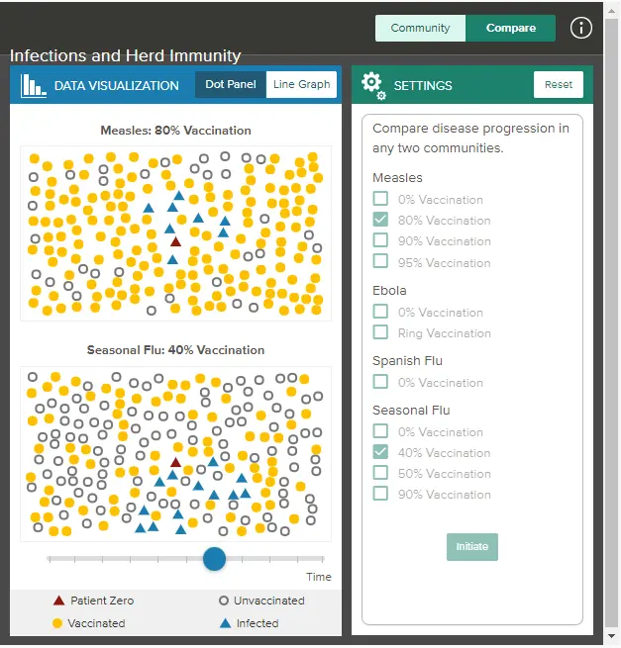Click the Patient Zero legend triangle icon

pyautogui.click(x=58, y=601)
